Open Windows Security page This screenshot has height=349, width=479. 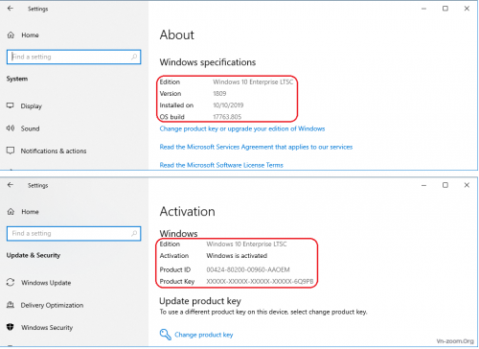point(47,328)
